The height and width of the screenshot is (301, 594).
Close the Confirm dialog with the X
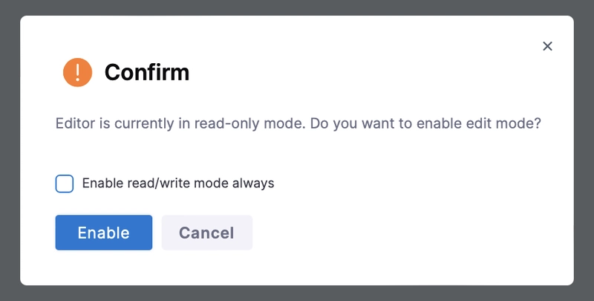point(547,46)
